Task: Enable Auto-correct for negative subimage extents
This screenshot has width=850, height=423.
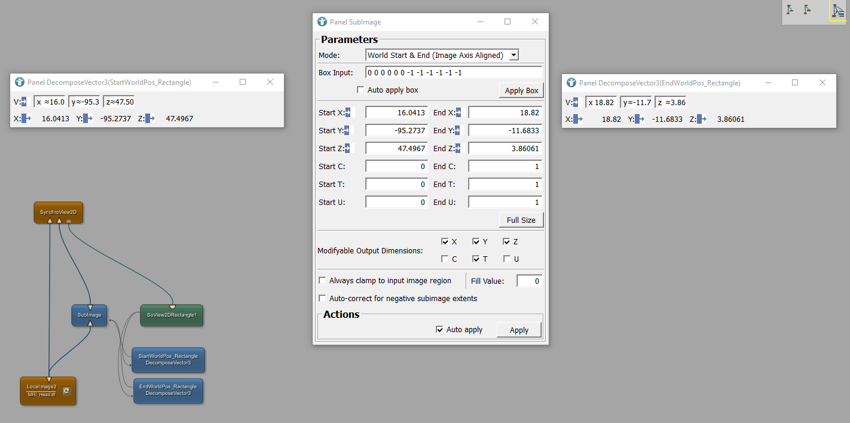Action: point(323,298)
